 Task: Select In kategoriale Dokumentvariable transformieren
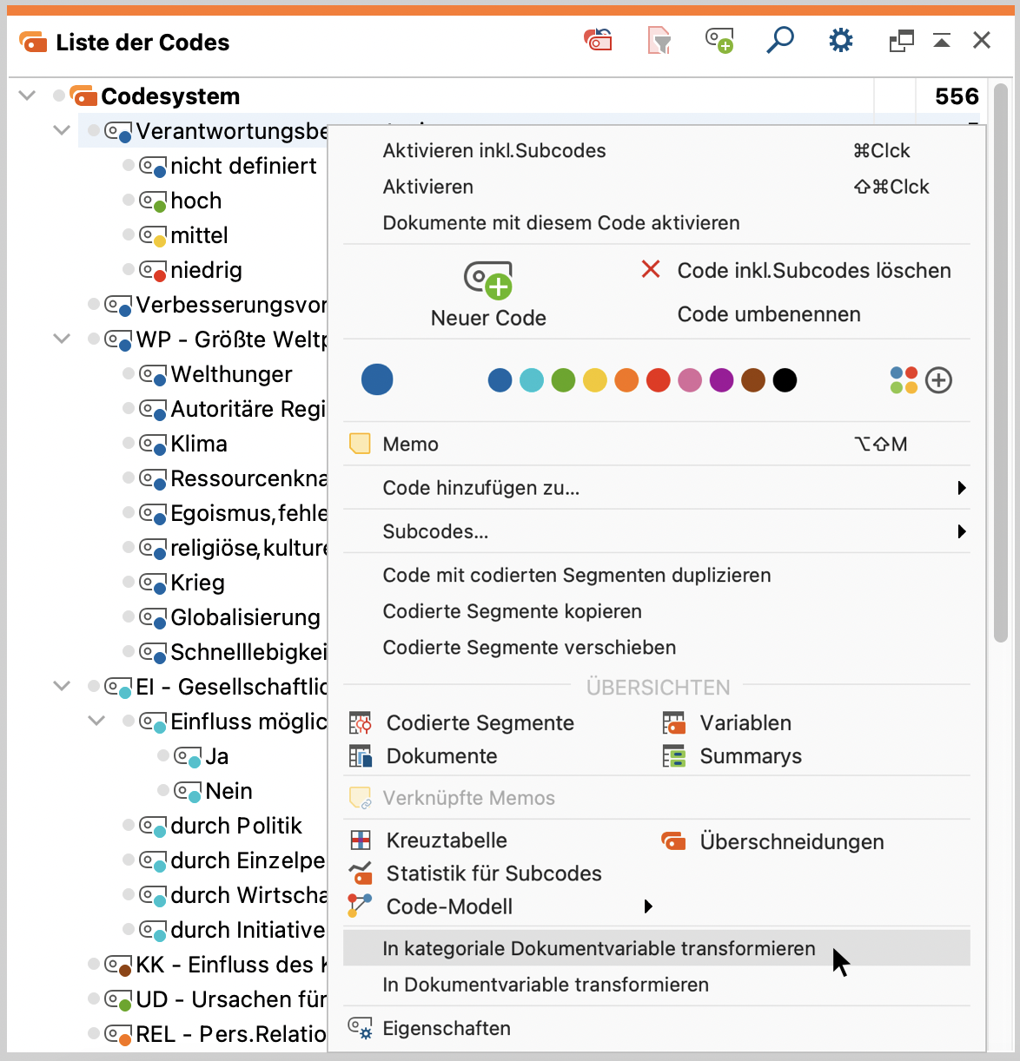[x=599, y=948]
